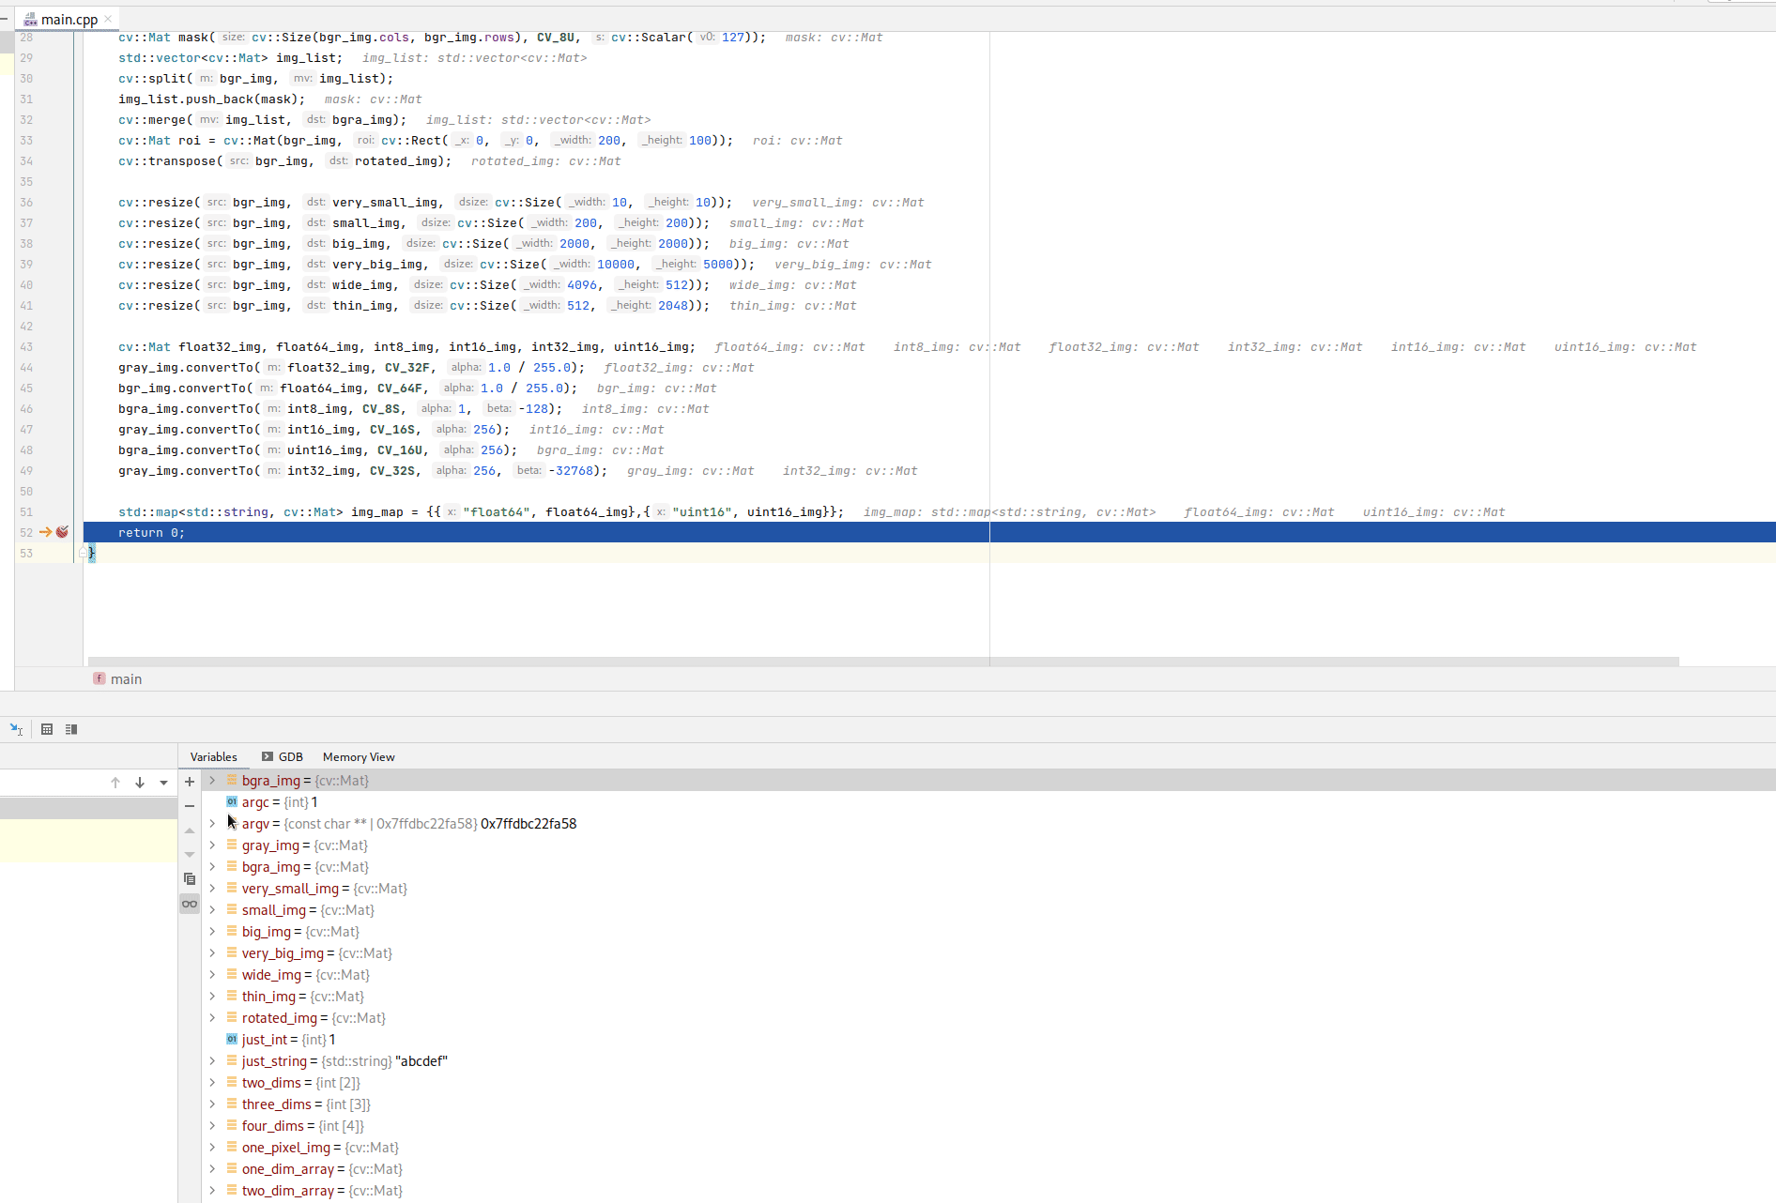Expand very_big_img variable node
Viewport: 1776px width, 1203px height.
pos(212,952)
